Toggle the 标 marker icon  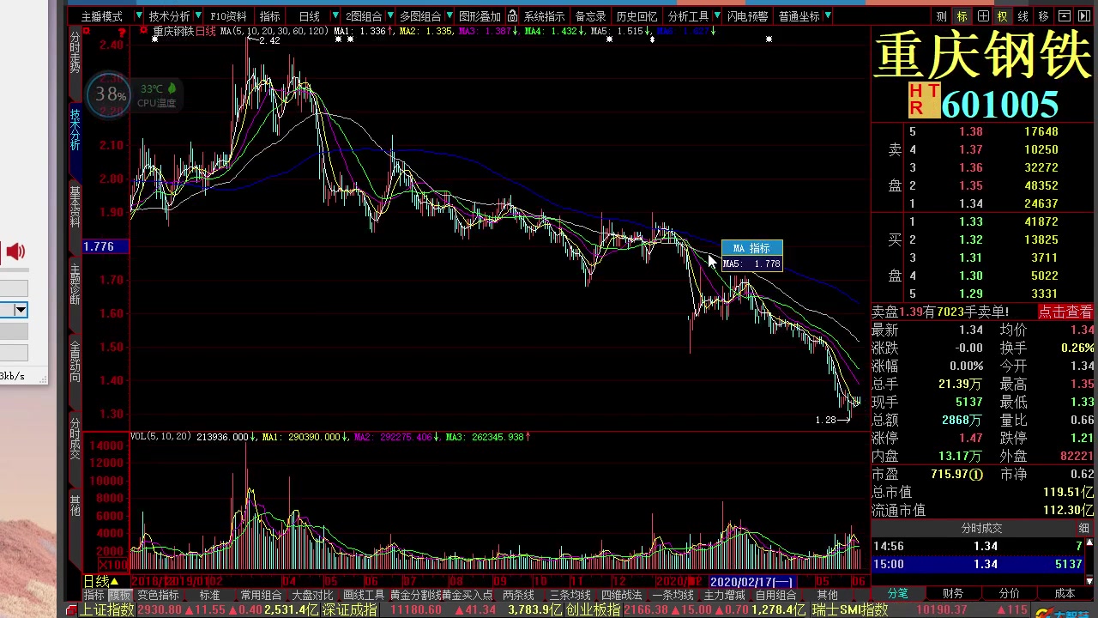click(x=962, y=16)
